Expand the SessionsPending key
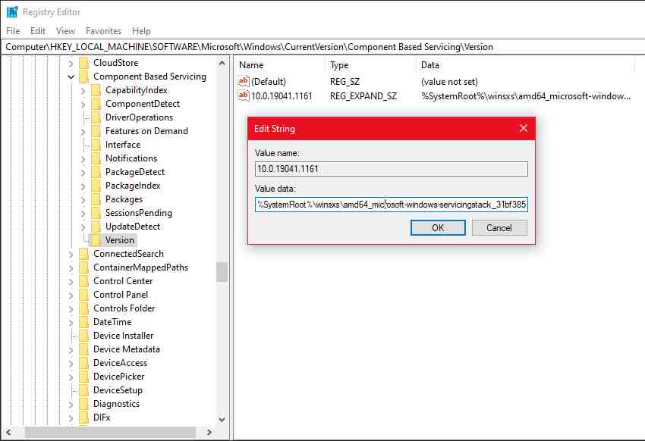645x441 pixels. coord(83,214)
